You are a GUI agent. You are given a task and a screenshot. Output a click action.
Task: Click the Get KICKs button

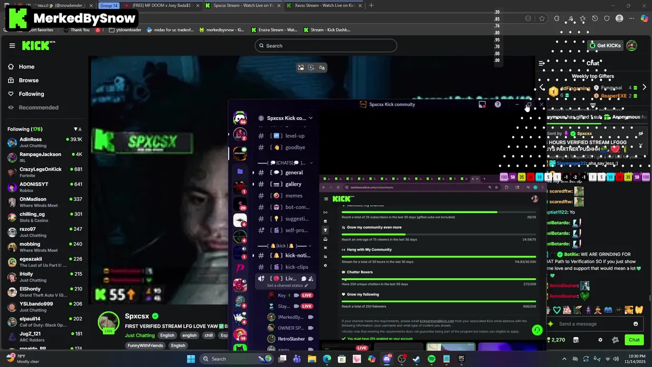click(x=605, y=45)
